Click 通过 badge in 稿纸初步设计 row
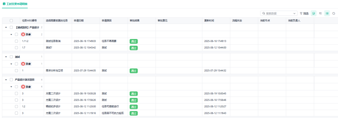Image resolution: width=338 pixels, height=118 pixels. click(x=134, y=107)
